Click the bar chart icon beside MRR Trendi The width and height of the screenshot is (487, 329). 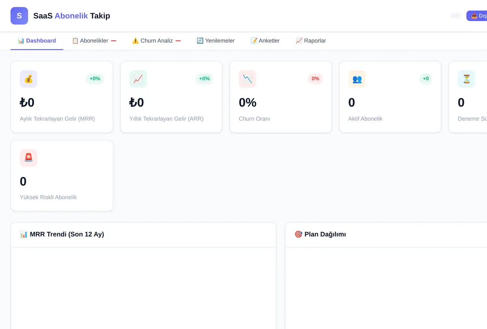pos(24,234)
